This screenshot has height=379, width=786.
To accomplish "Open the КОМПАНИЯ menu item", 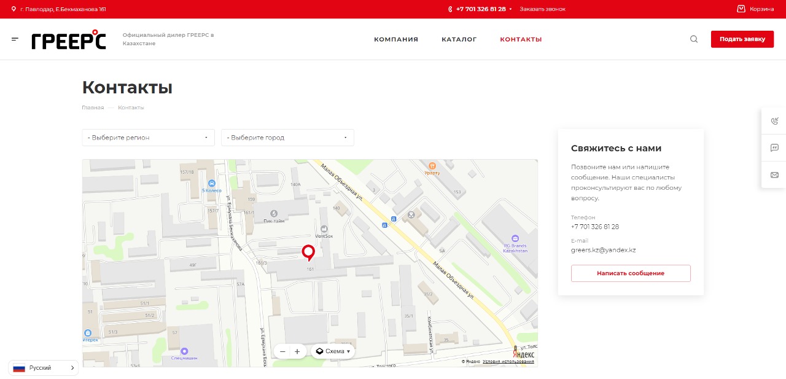I will [396, 39].
